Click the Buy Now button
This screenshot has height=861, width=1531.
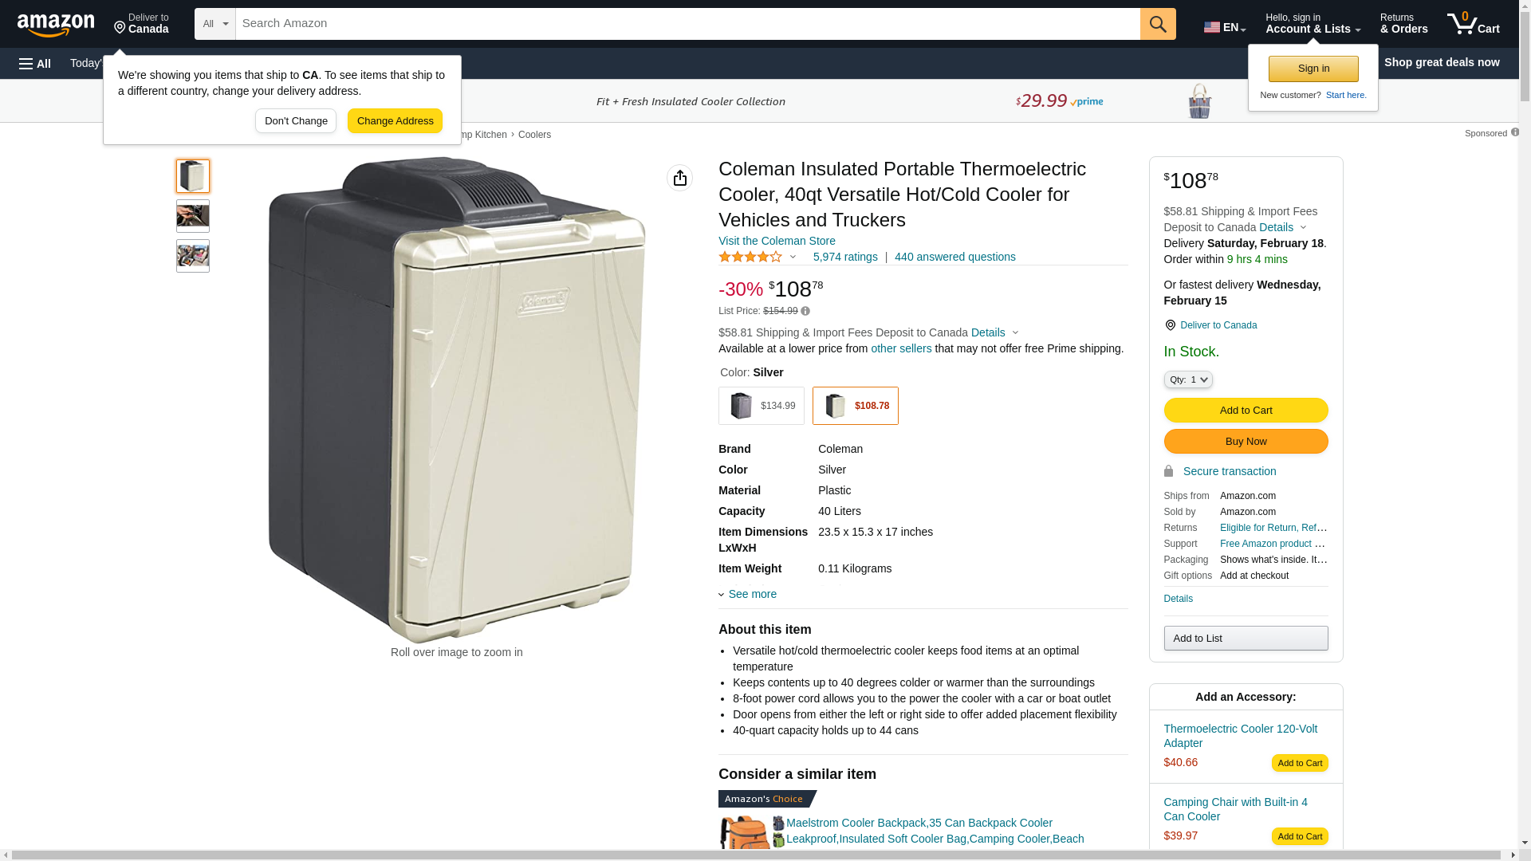click(x=1246, y=441)
